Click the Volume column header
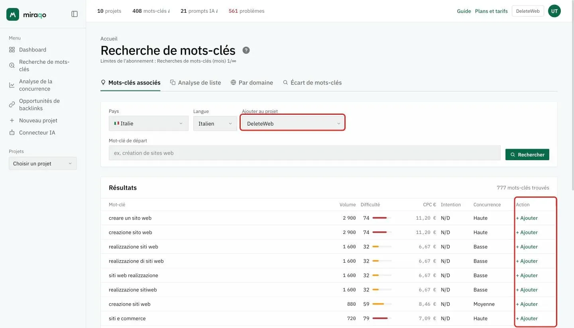This screenshot has height=328, width=574. [x=348, y=204]
